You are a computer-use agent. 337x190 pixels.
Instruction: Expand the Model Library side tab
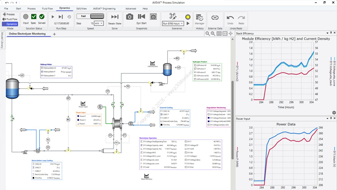[2, 40]
